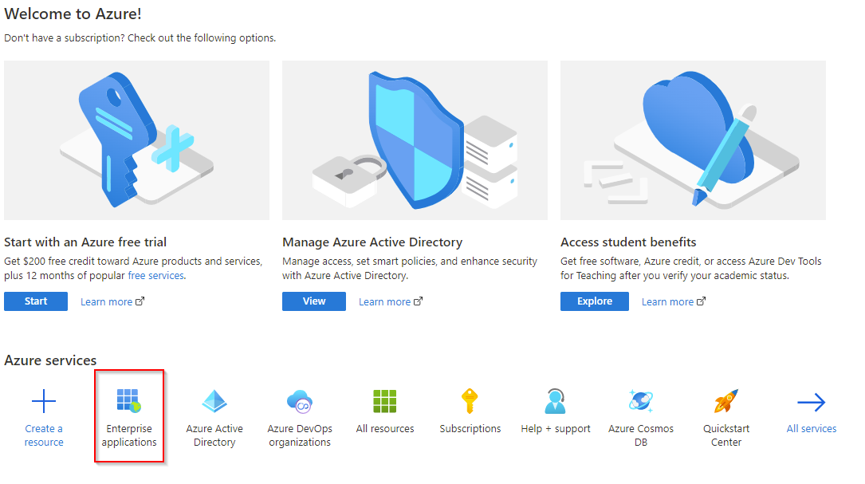Launch the Quickstart Center rocket icon
Screen dimensions: 865x484
pyautogui.click(x=725, y=401)
